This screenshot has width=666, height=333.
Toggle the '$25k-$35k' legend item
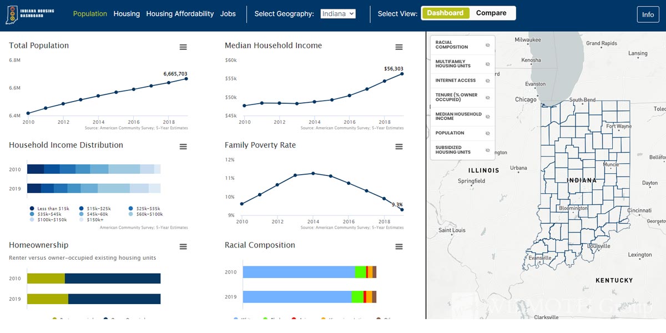pyautogui.click(x=144, y=209)
